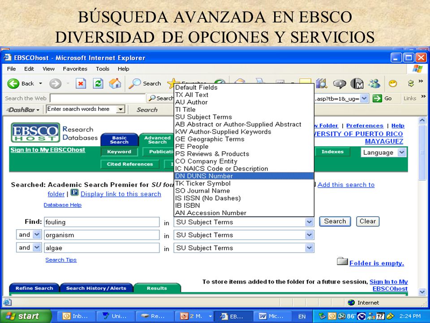Click Display link to this search

[120, 194]
